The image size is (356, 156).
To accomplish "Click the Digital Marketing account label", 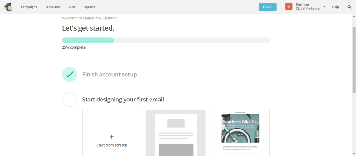I will tap(308, 9).
